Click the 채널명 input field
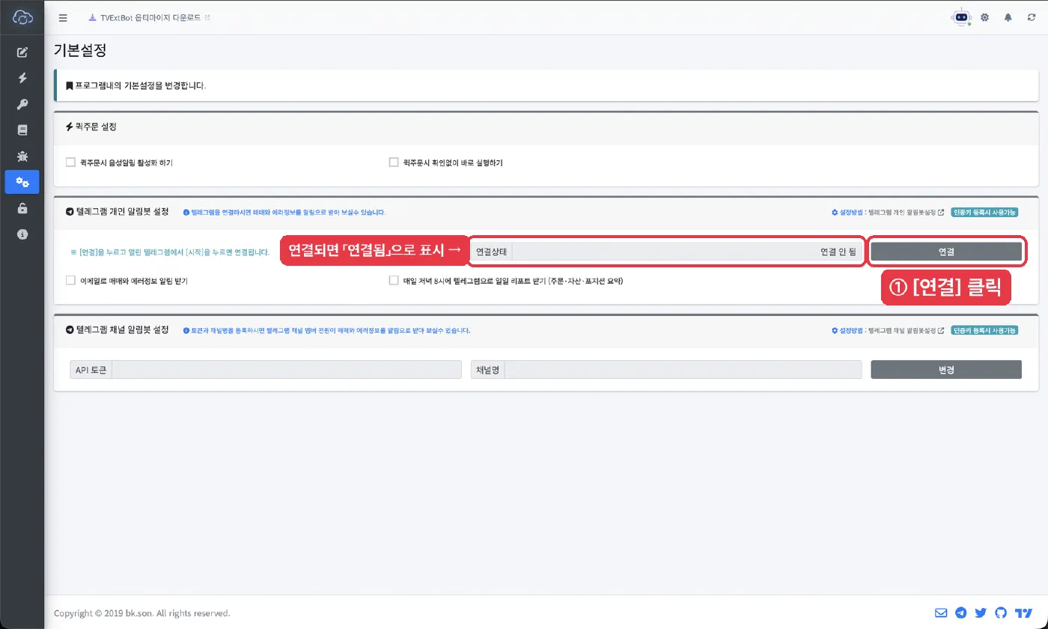 pos(683,370)
